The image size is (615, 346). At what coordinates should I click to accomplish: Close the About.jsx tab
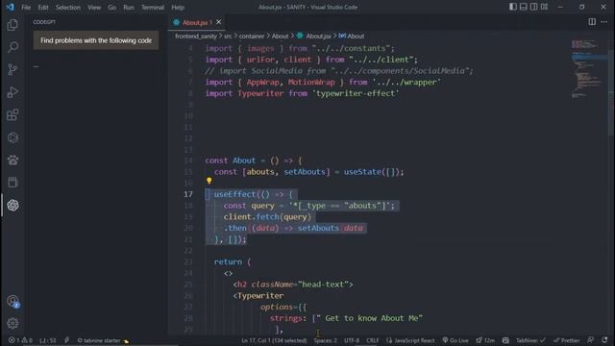coord(218,22)
